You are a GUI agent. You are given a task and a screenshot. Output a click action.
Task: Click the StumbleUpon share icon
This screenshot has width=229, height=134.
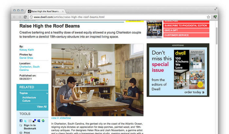coord(43,121)
